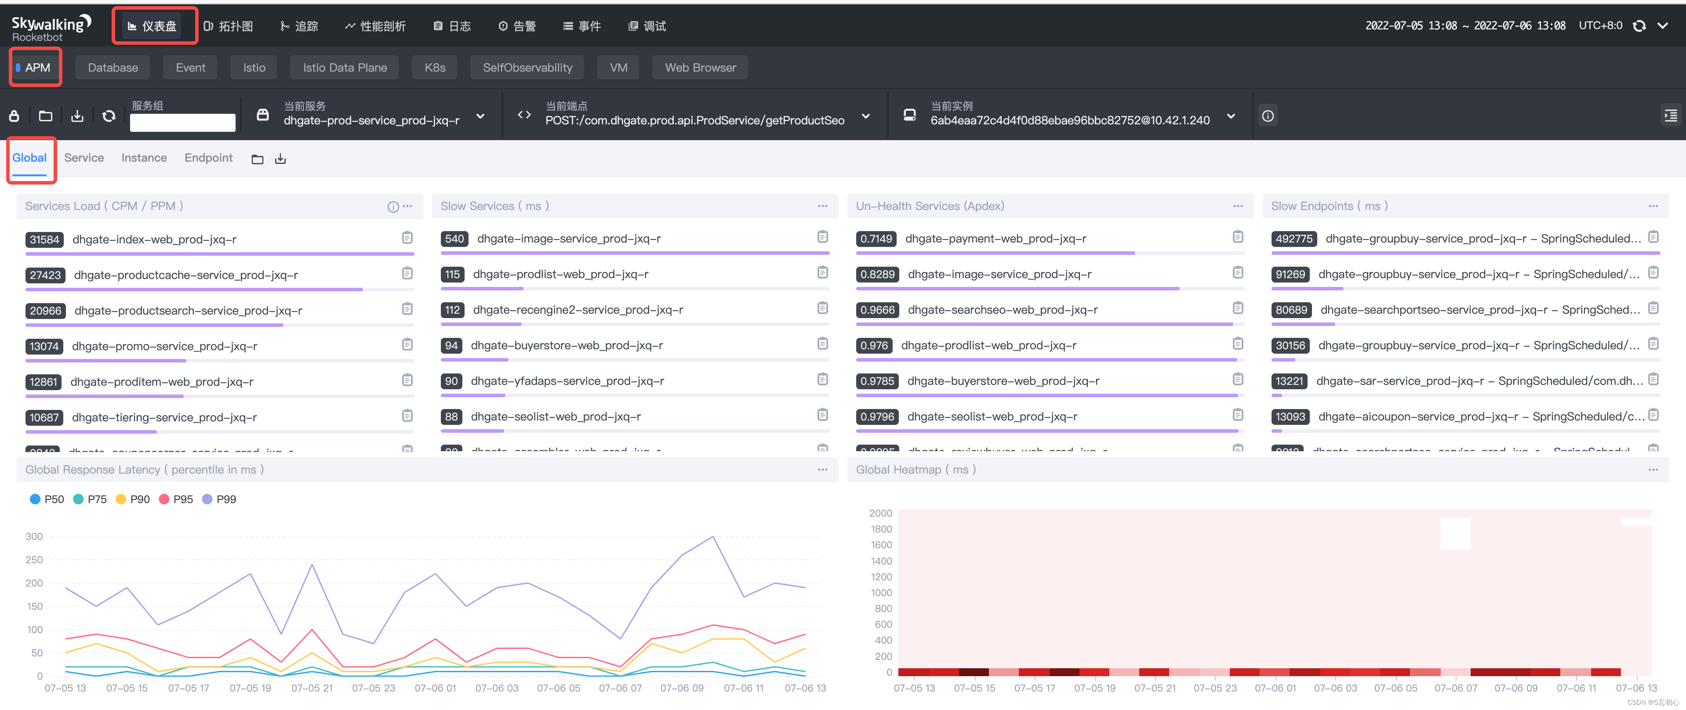Viewport: 1686px width, 710px height.
Task: Open the Global Heatmap options menu
Action: (x=1653, y=470)
